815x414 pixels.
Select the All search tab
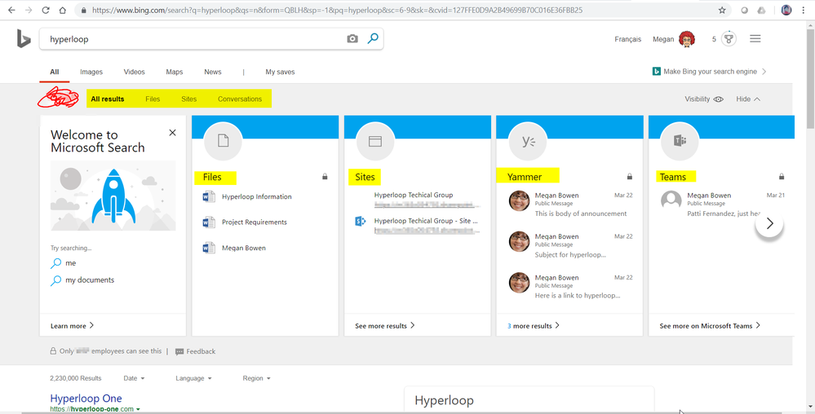coord(54,73)
